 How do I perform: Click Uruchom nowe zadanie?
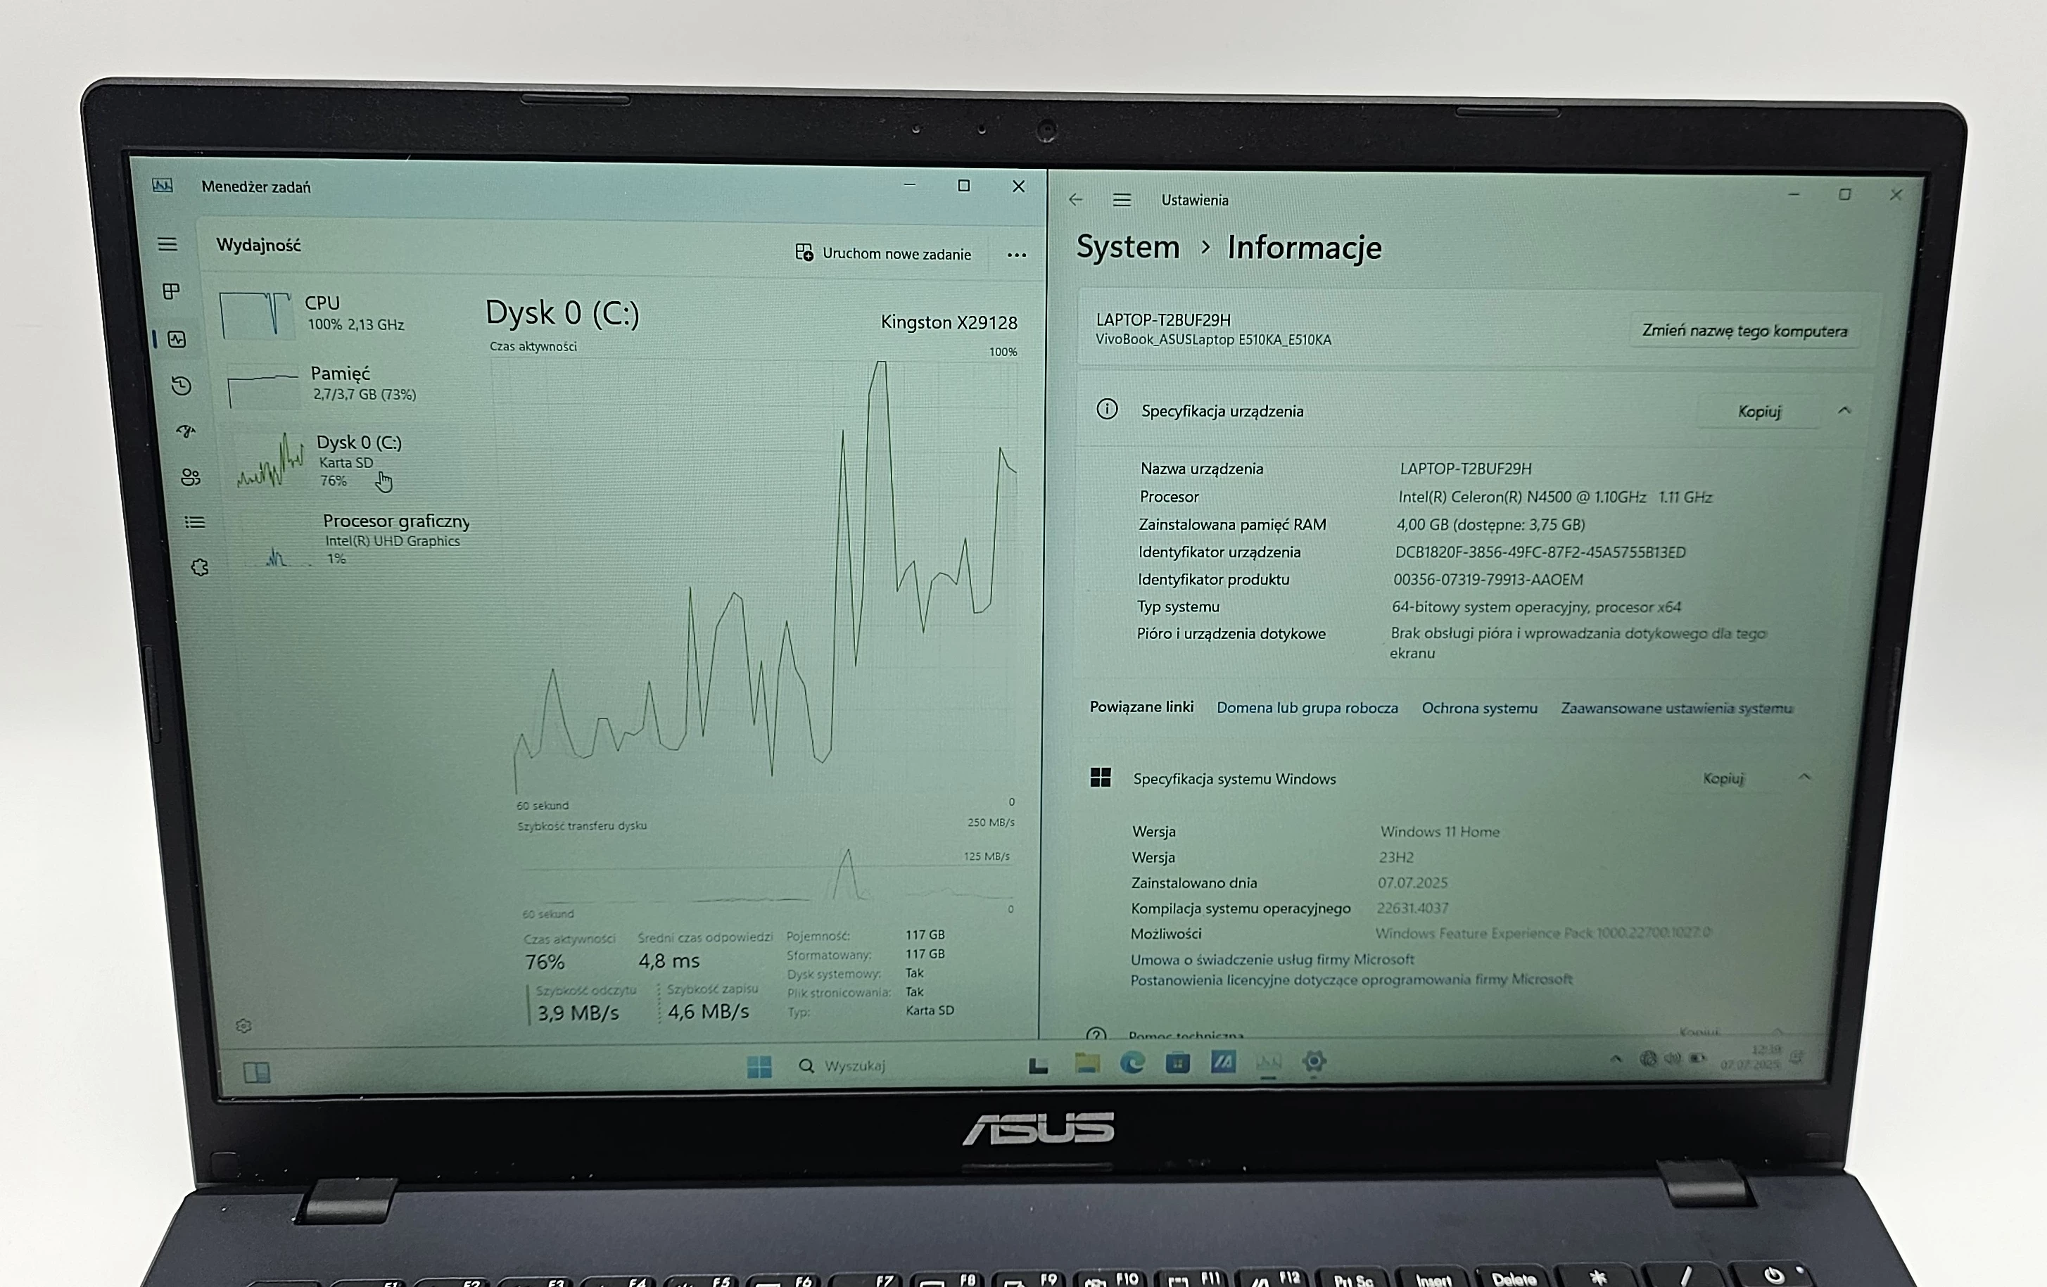884,253
